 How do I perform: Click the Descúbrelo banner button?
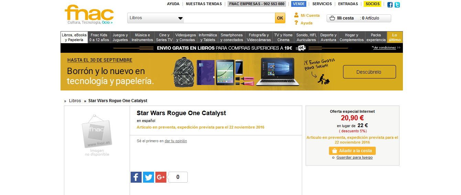point(369,72)
